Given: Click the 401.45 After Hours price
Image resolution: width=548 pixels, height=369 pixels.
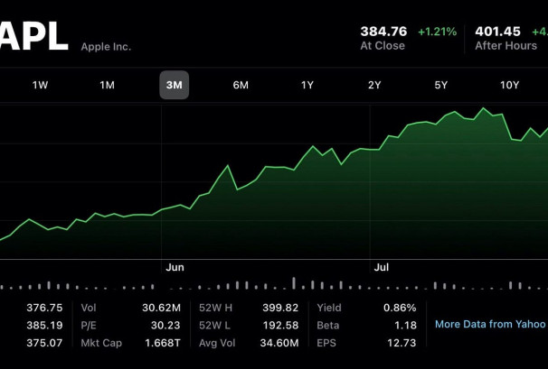Looking at the screenshot, I should tap(498, 31).
